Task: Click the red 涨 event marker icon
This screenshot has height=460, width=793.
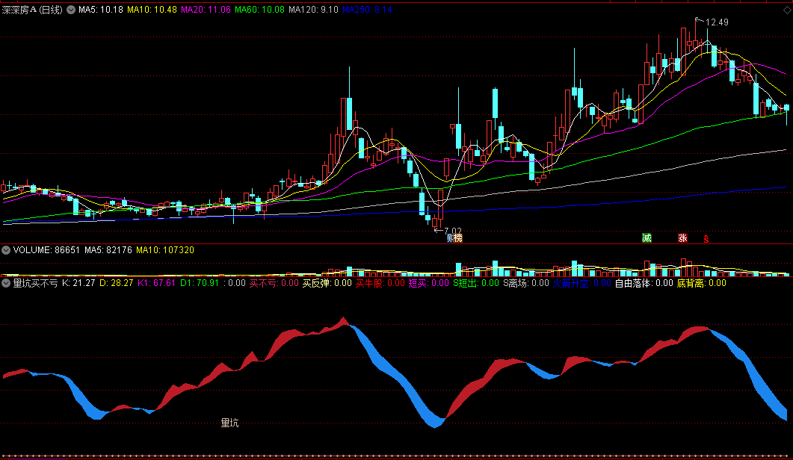Action: pos(682,238)
